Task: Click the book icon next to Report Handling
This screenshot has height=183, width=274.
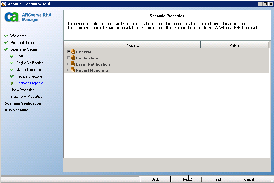Action: [x=73, y=70]
